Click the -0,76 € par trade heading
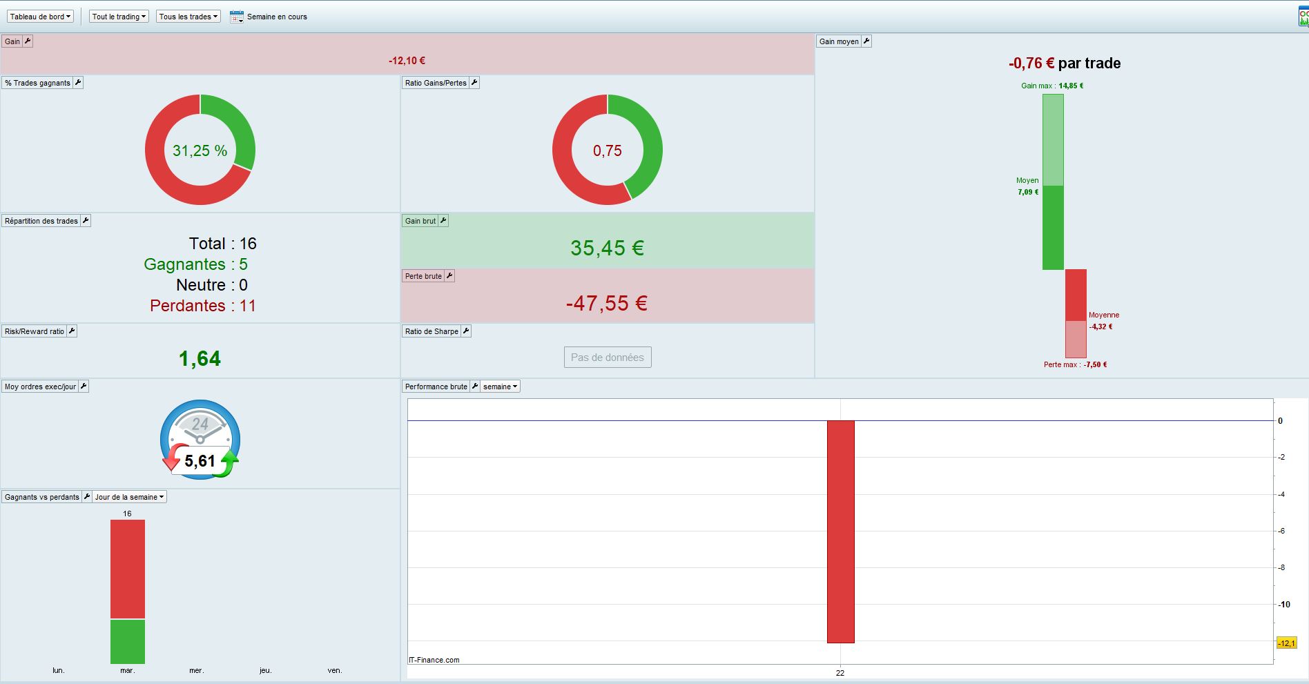Image resolution: width=1309 pixels, height=684 pixels. [x=1065, y=63]
